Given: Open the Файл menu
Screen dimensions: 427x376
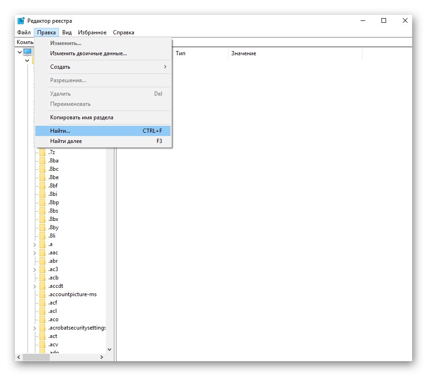Looking at the screenshot, I should [x=24, y=32].
